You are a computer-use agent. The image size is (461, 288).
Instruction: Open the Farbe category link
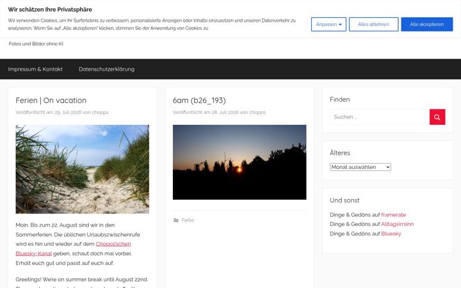pyautogui.click(x=188, y=220)
